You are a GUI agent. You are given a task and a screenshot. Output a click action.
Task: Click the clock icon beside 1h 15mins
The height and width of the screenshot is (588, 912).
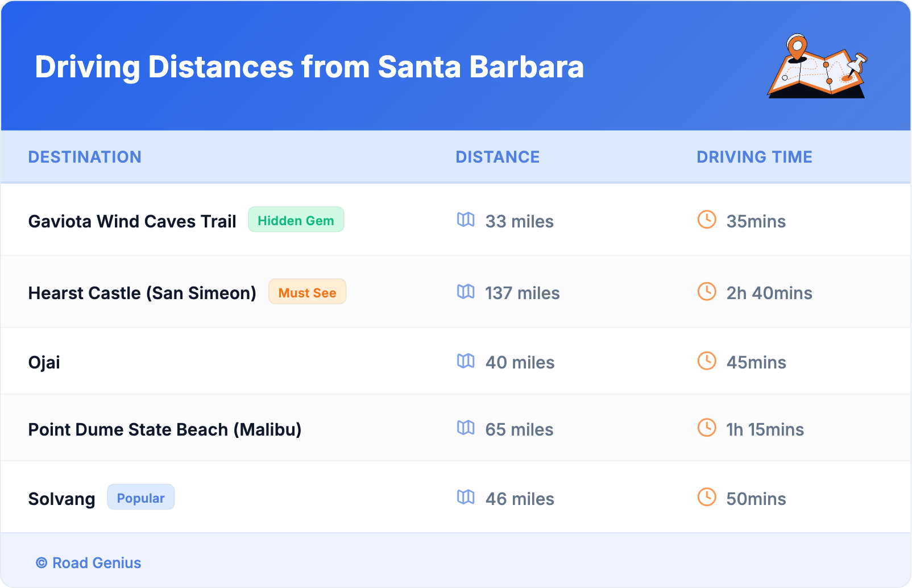click(x=707, y=428)
